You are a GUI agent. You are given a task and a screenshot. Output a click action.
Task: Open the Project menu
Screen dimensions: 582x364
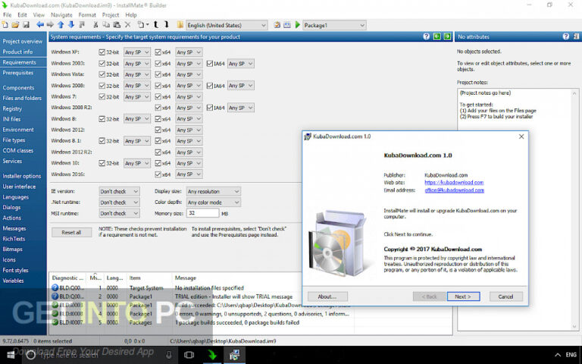pyautogui.click(x=111, y=15)
